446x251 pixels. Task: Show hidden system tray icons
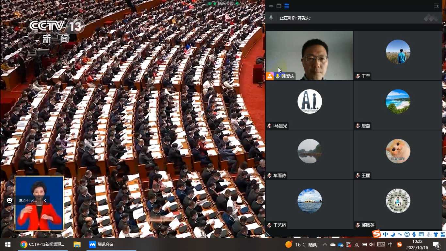click(x=325, y=244)
